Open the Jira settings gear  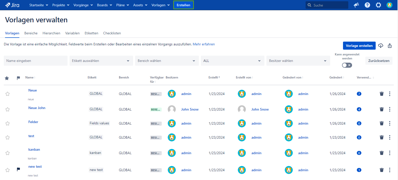378,5
